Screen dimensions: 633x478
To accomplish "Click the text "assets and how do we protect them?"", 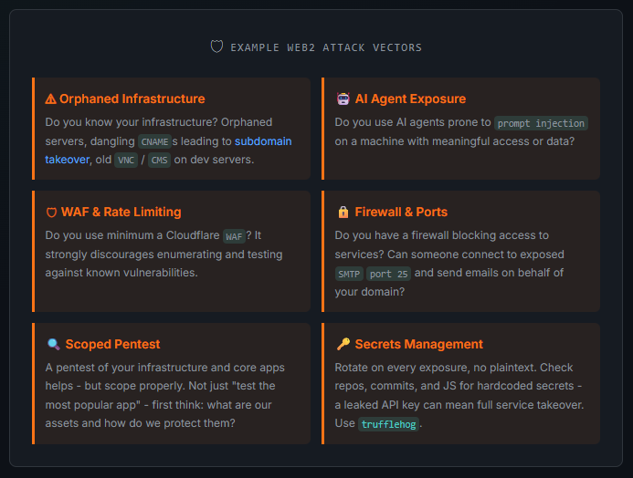I will click(140, 423).
